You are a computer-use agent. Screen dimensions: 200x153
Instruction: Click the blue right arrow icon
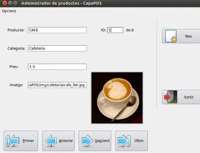pyautogui.click(x=87, y=141)
